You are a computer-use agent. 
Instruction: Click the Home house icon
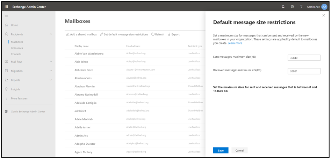pyautogui.click(x=6, y=25)
